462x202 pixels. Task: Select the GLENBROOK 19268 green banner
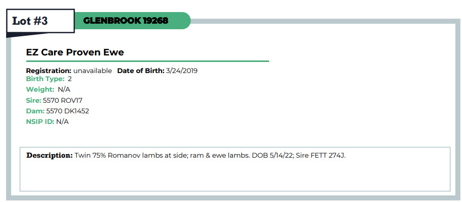tap(132, 21)
